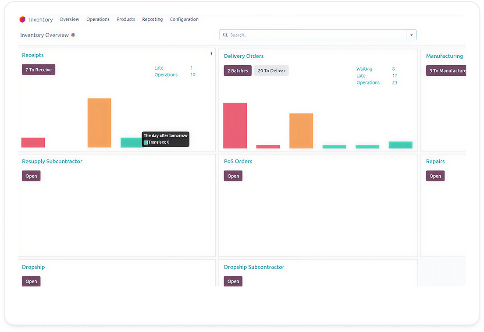Click the large red bar in Delivery Orders chart
This screenshot has height=332, width=484.
pyautogui.click(x=235, y=126)
